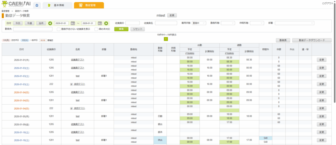Toggle 勤務予定のない従業員を表示 checkbox
Screen dimensions: 336x145
pyautogui.click(x=58, y=29)
